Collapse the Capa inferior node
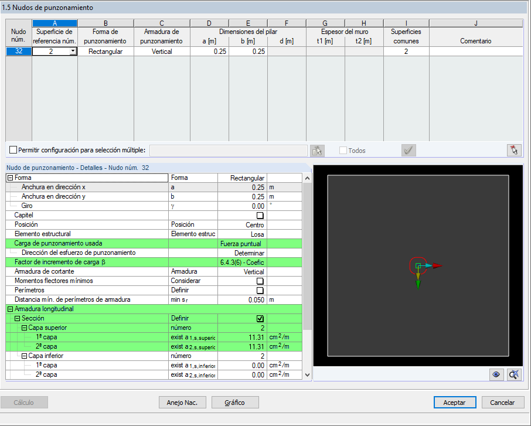Screen dimensions: 531x426 (x=24, y=356)
